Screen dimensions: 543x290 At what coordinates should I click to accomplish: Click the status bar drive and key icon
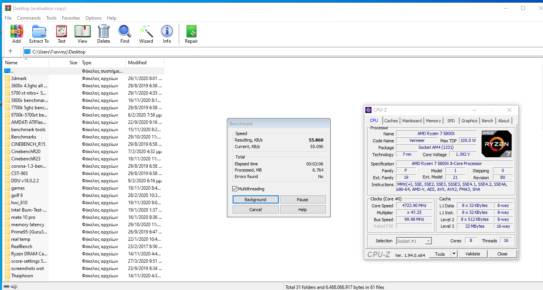click(x=10, y=287)
